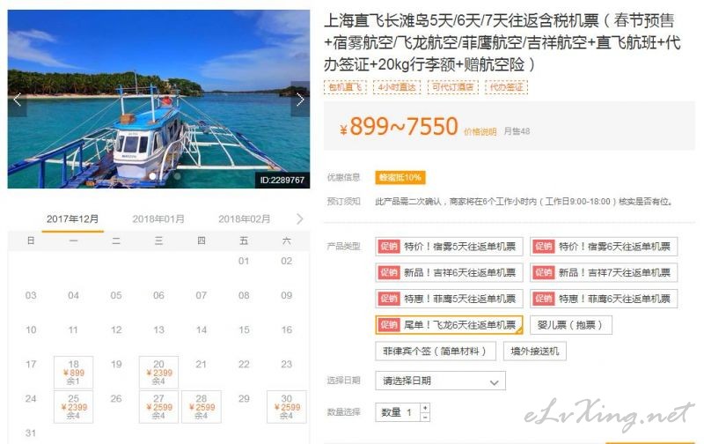The image size is (704, 444).
Task: Increase quantity with plus stepper
Action: coord(425,408)
